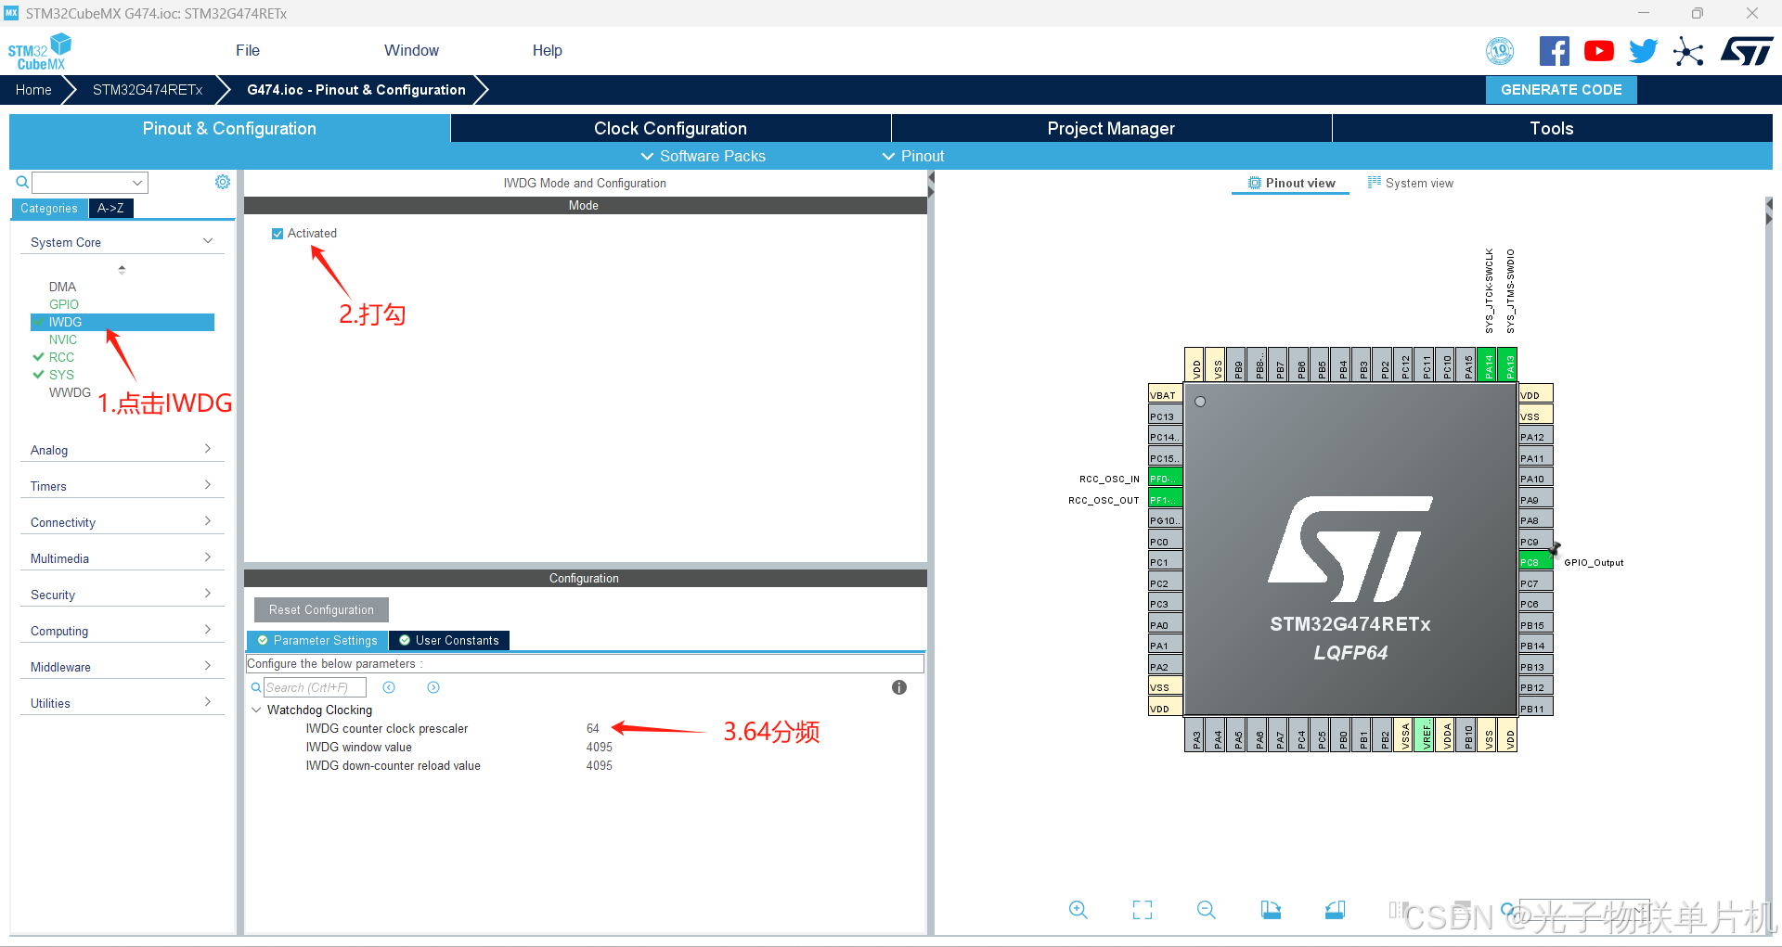This screenshot has width=1782, height=947.
Task: Go to Home breadcrumb
Action: [x=33, y=90]
